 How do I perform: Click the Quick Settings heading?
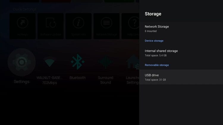coord(24,9)
